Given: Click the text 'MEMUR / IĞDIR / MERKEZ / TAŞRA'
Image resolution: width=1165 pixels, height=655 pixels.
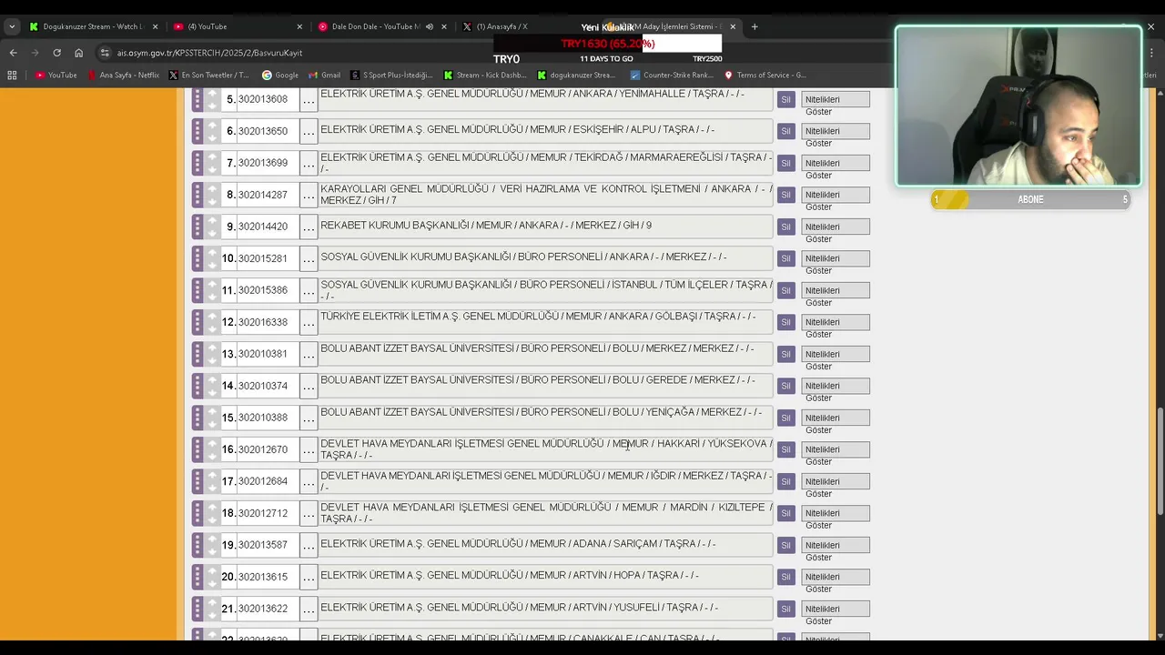Looking at the screenshot, I should 689,476.
